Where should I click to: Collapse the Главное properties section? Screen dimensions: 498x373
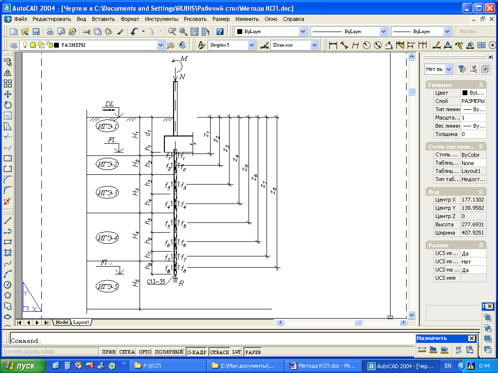pos(481,85)
